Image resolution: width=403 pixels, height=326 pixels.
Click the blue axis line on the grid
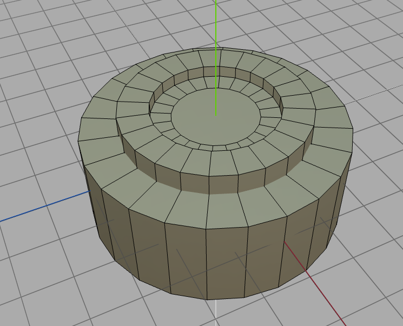click(x=45, y=206)
